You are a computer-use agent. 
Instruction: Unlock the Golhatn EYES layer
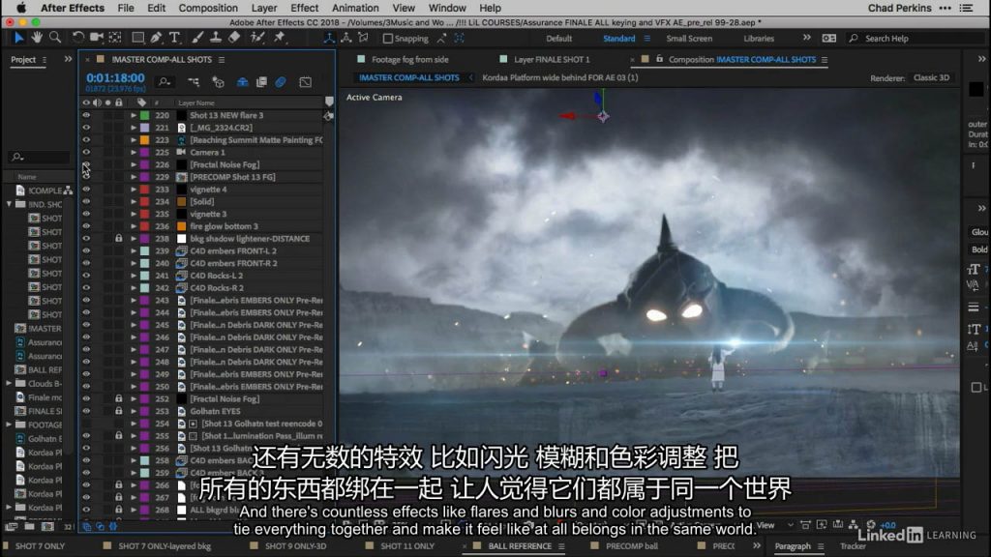coord(118,411)
